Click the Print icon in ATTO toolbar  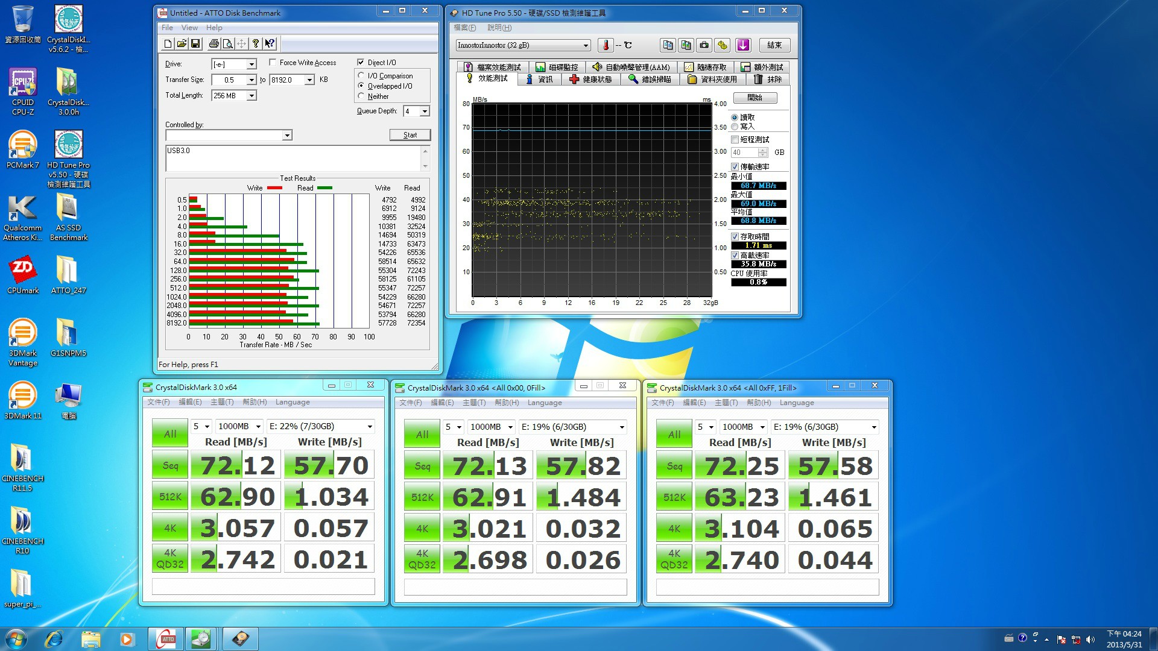click(214, 44)
